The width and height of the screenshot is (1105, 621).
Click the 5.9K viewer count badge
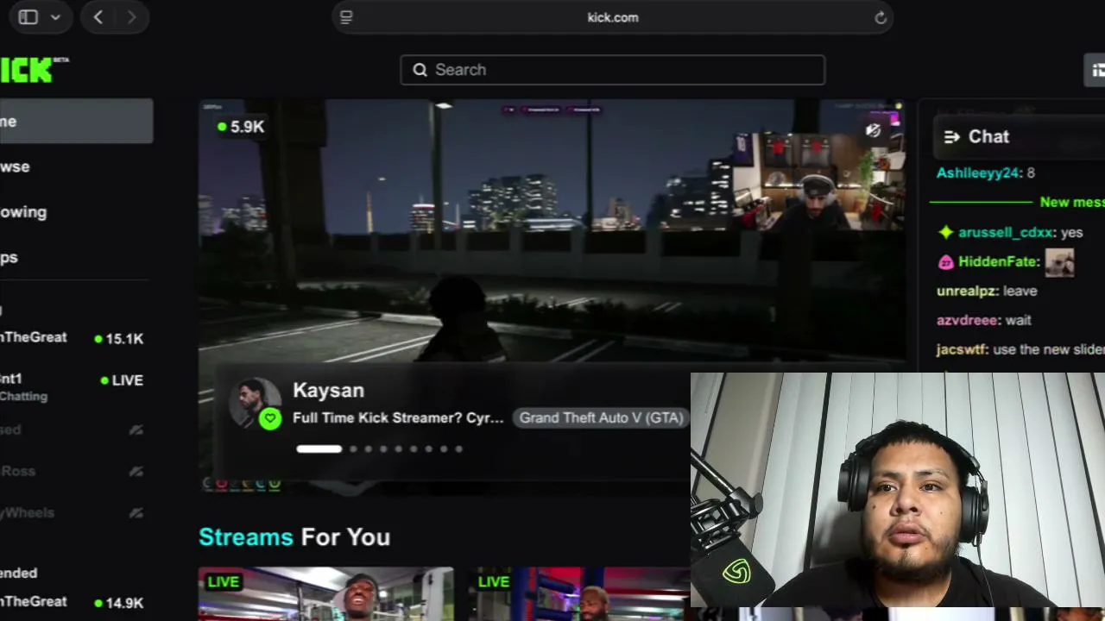click(x=242, y=127)
